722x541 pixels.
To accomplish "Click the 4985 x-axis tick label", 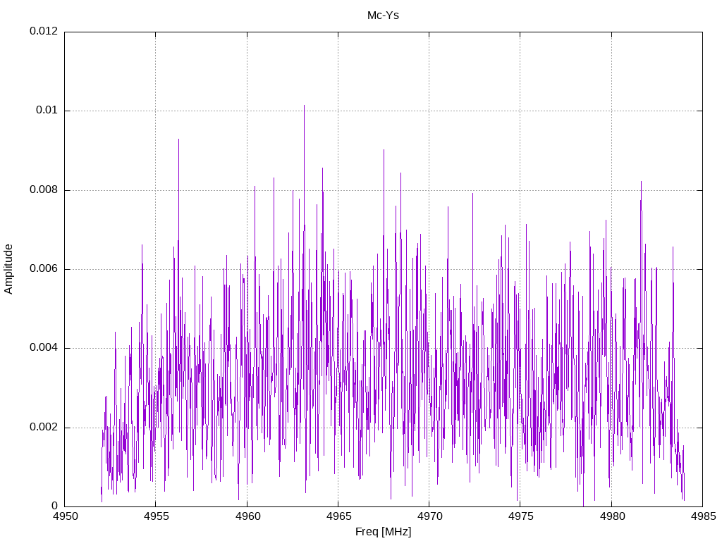I will [x=703, y=516].
